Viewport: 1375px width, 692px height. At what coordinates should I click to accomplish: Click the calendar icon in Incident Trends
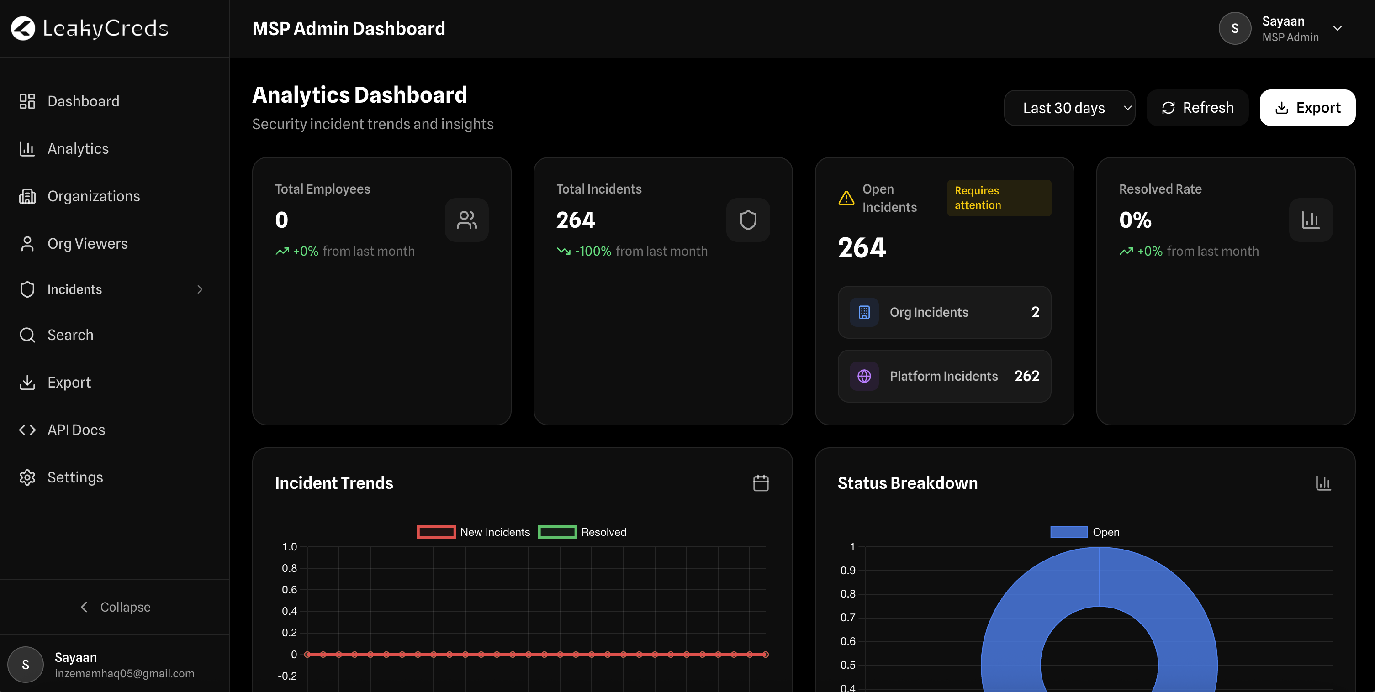pos(761,483)
